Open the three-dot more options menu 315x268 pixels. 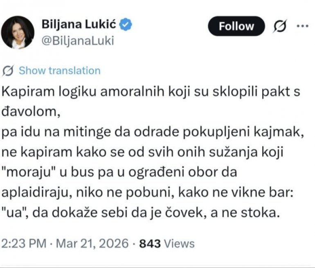coord(302,26)
